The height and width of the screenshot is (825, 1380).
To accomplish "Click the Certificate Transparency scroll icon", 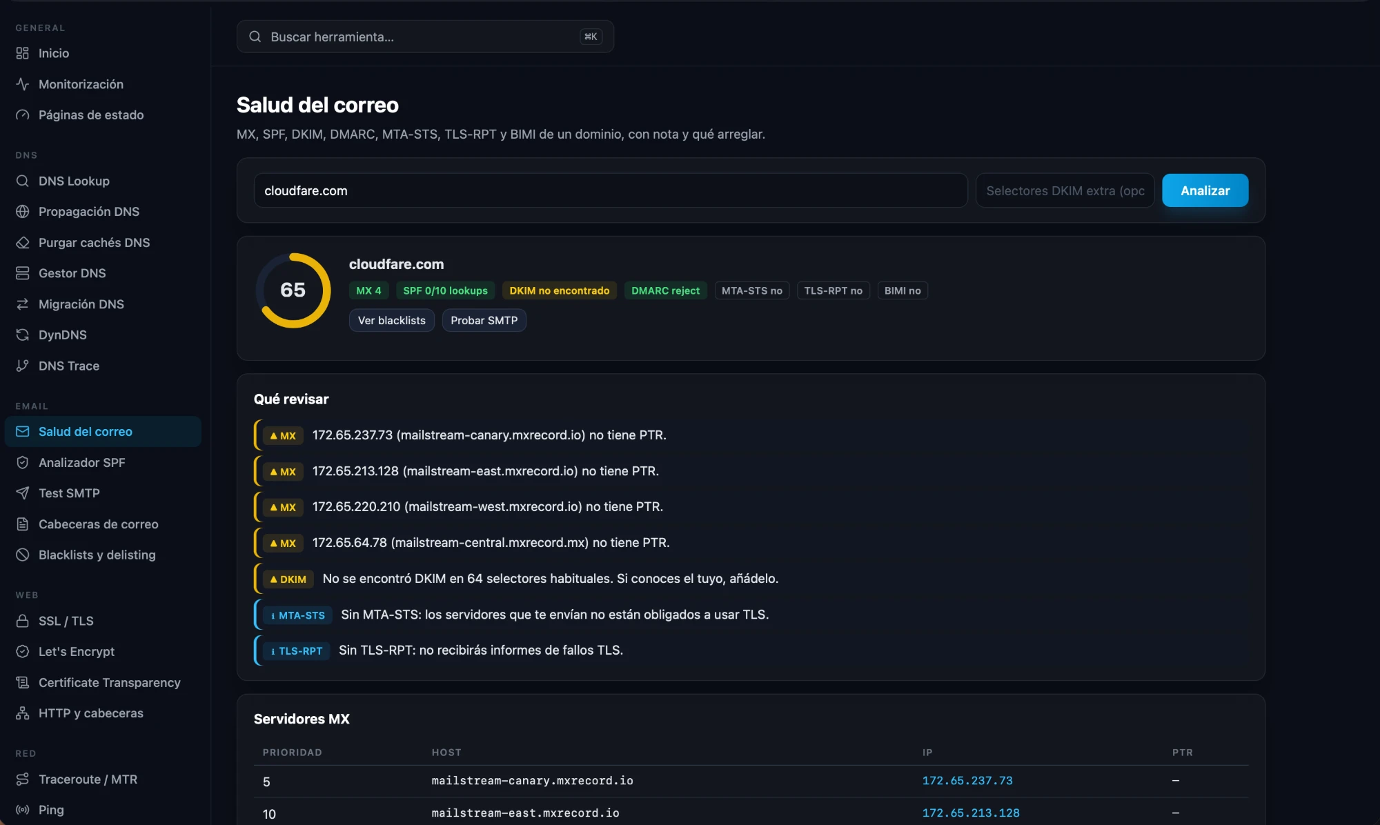I will tap(23, 682).
